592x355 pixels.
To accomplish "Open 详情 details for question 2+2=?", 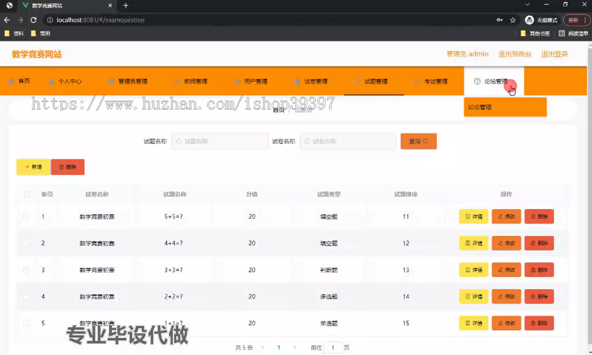I will (474, 296).
